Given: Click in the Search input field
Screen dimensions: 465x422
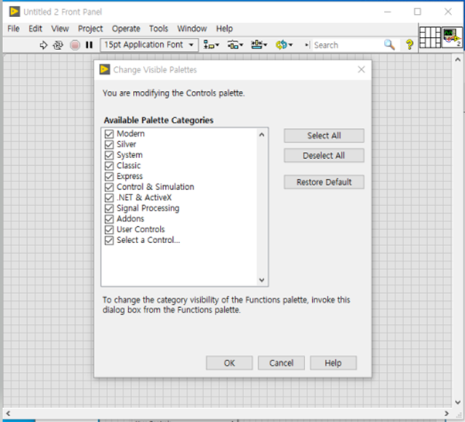Looking at the screenshot, I should [x=347, y=45].
